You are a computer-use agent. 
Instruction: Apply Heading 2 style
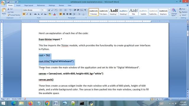123,12
